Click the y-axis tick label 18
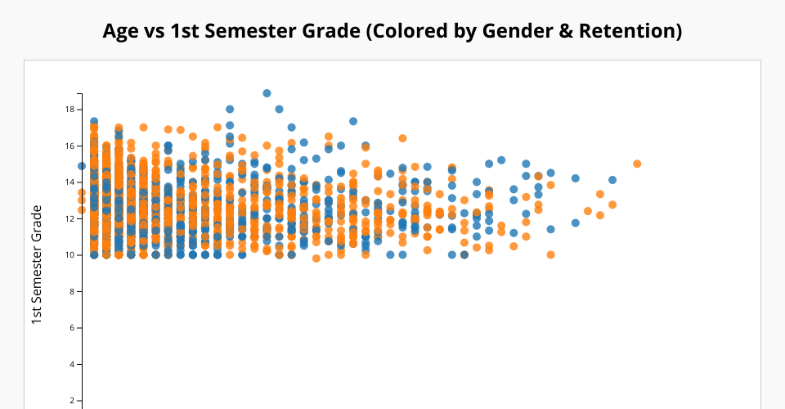 70,110
